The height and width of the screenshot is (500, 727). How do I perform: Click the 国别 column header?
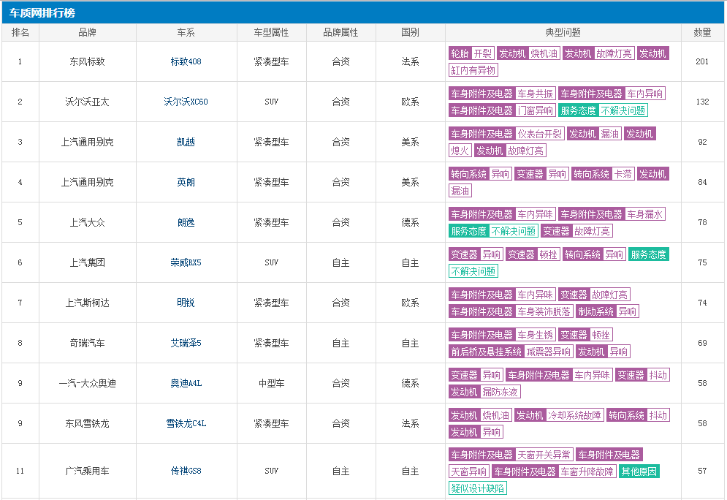coord(411,32)
